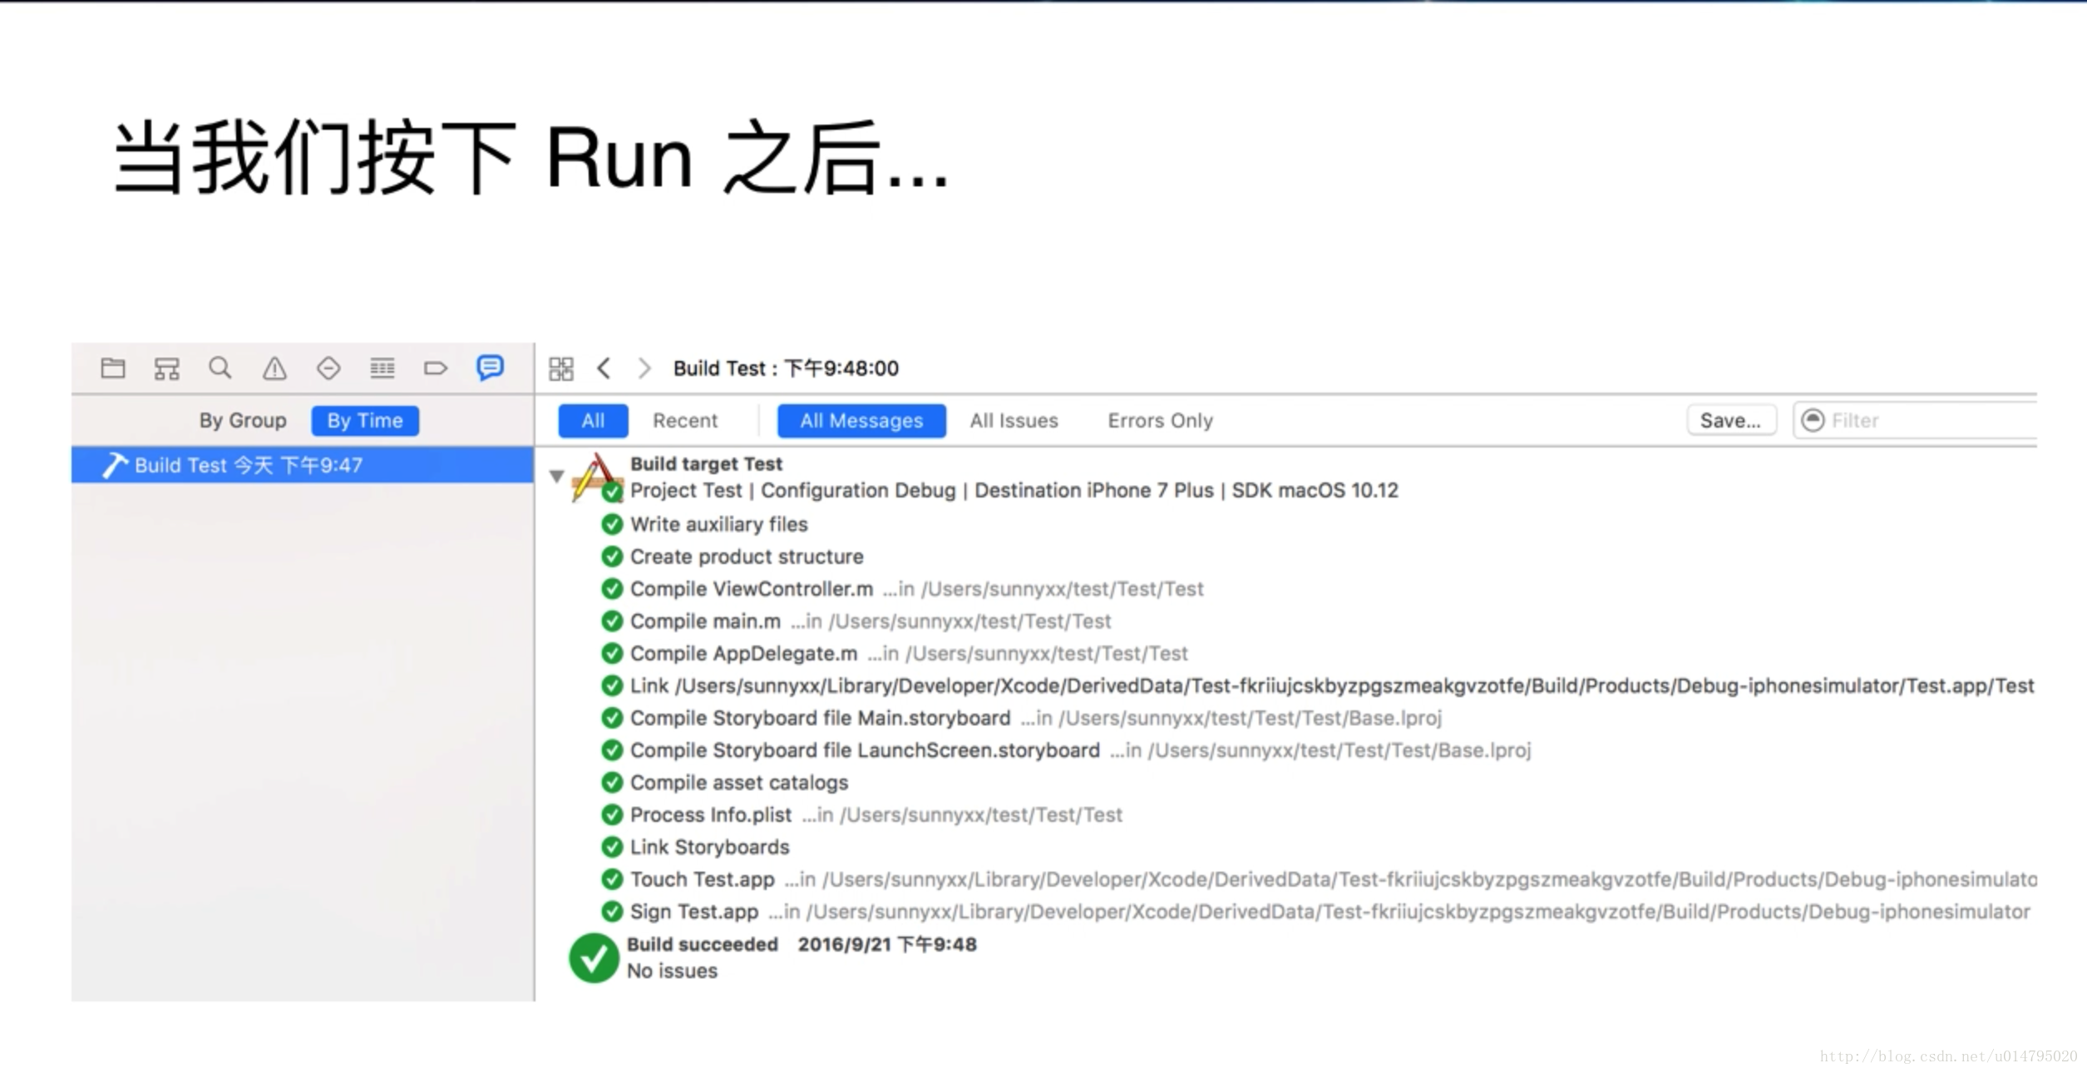The image size is (2087, 1073).
Task: Open the Symbol navigator hierarchy icon
Action: click(x=166, y=368)
